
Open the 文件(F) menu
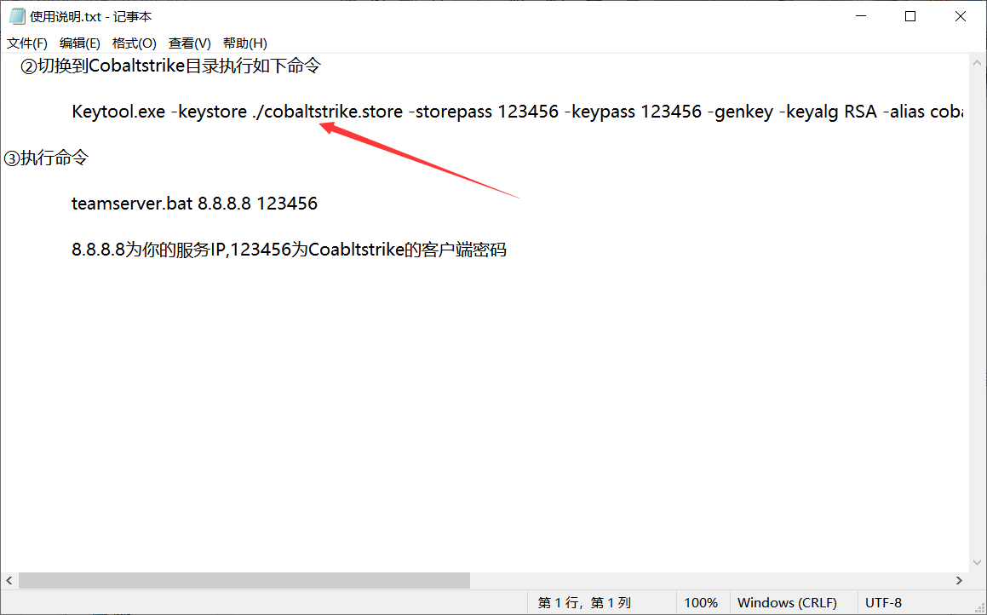tap(26, 43)
